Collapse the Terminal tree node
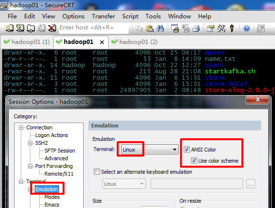This screenshot has width=275, height=208. point(21,181)
